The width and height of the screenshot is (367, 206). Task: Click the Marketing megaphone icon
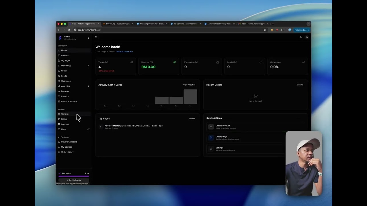coord(59,66)
